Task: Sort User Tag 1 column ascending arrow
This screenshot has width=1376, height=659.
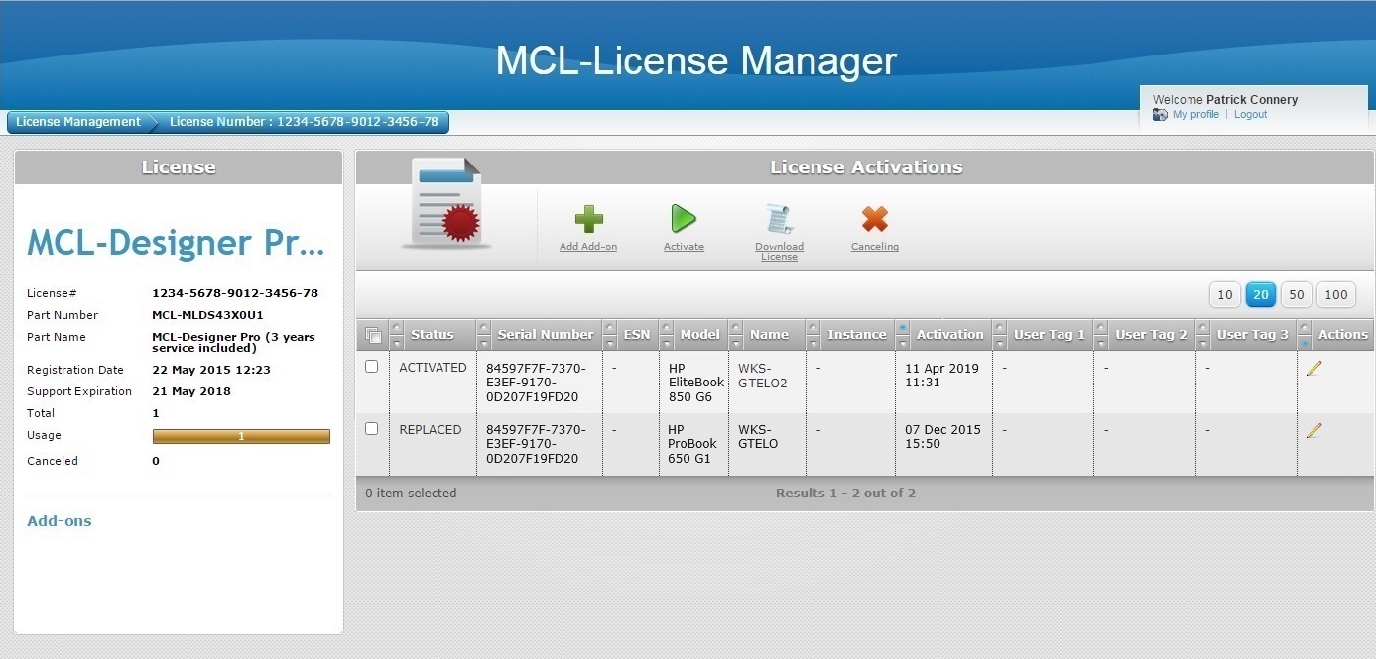Action: coord(999,328)
